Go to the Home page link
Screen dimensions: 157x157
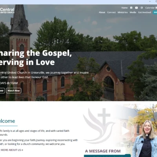coord(124,8)
